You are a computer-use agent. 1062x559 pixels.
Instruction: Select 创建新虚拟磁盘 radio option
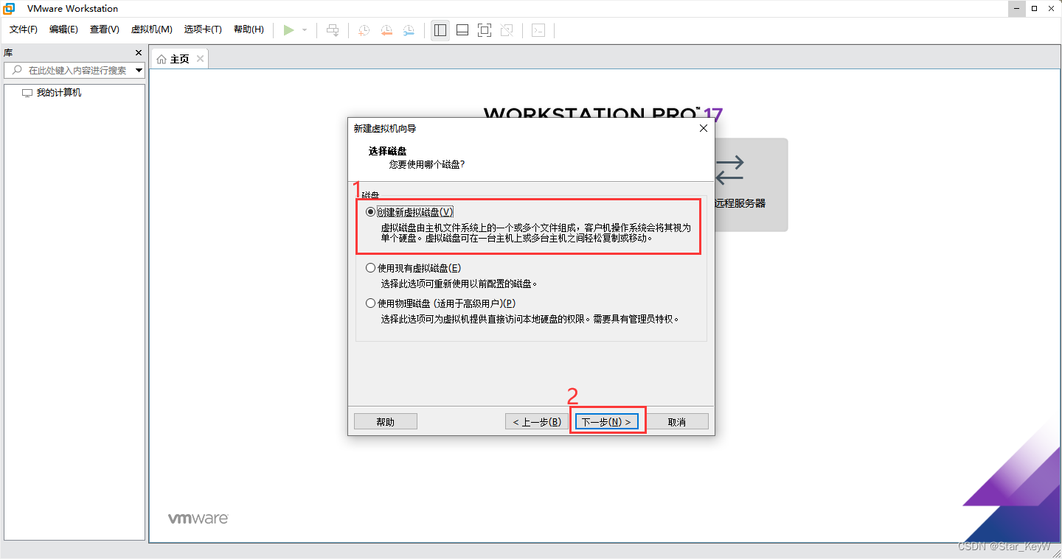tap(370, 211)
